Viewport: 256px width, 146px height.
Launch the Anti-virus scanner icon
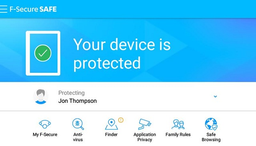coord(78,124)
